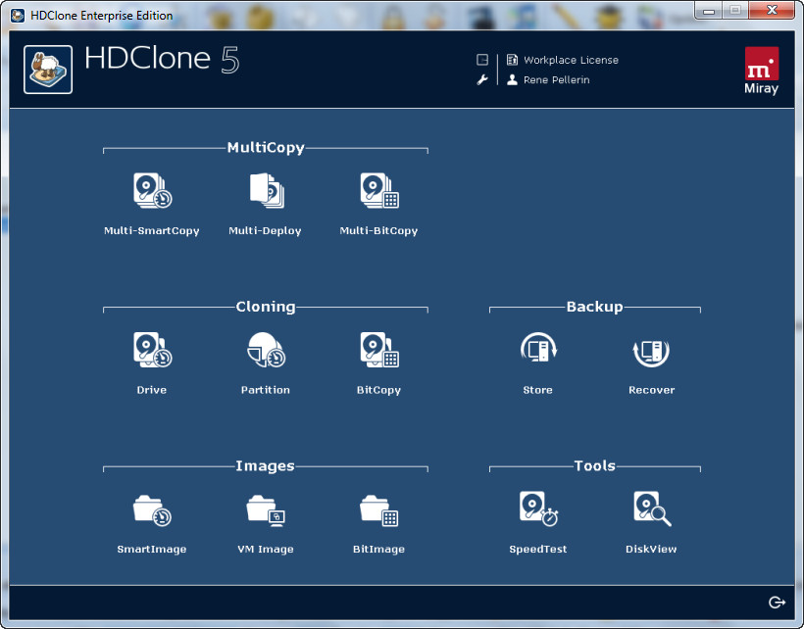Click the Rene Pellerin user name
This screenshot has width=804, height=629.
[x=556, y=80]
